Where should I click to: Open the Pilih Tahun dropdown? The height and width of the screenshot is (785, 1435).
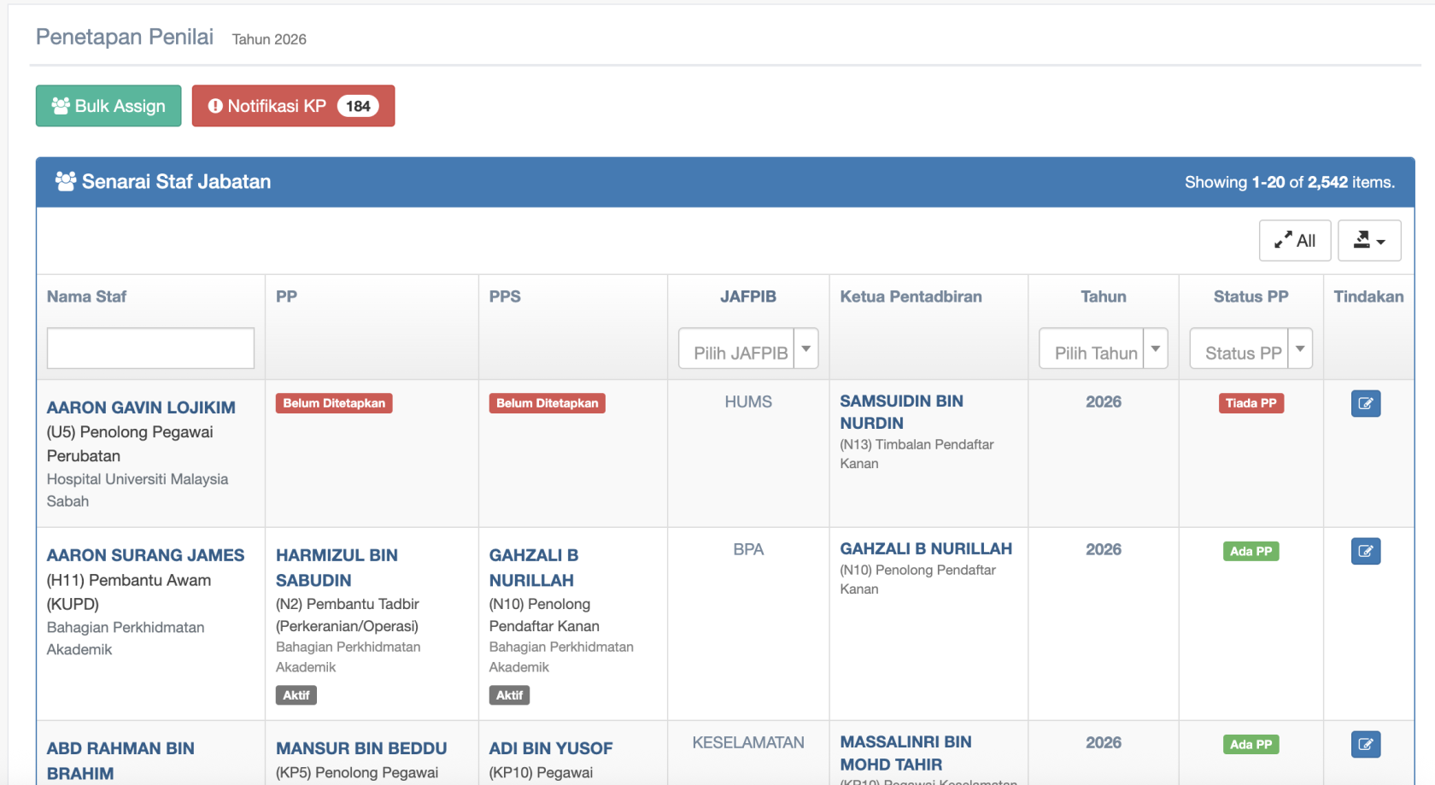pos(1103,349)
